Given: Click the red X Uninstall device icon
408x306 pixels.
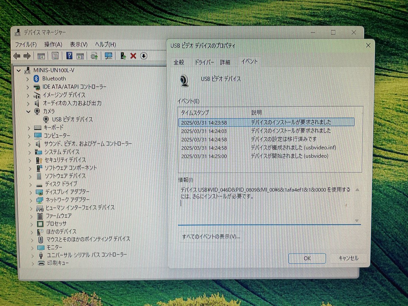Looking at the screenshot, I should [133, 56].
